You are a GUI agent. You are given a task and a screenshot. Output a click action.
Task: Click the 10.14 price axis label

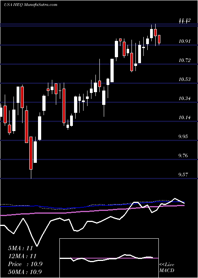tap(185, 118)
